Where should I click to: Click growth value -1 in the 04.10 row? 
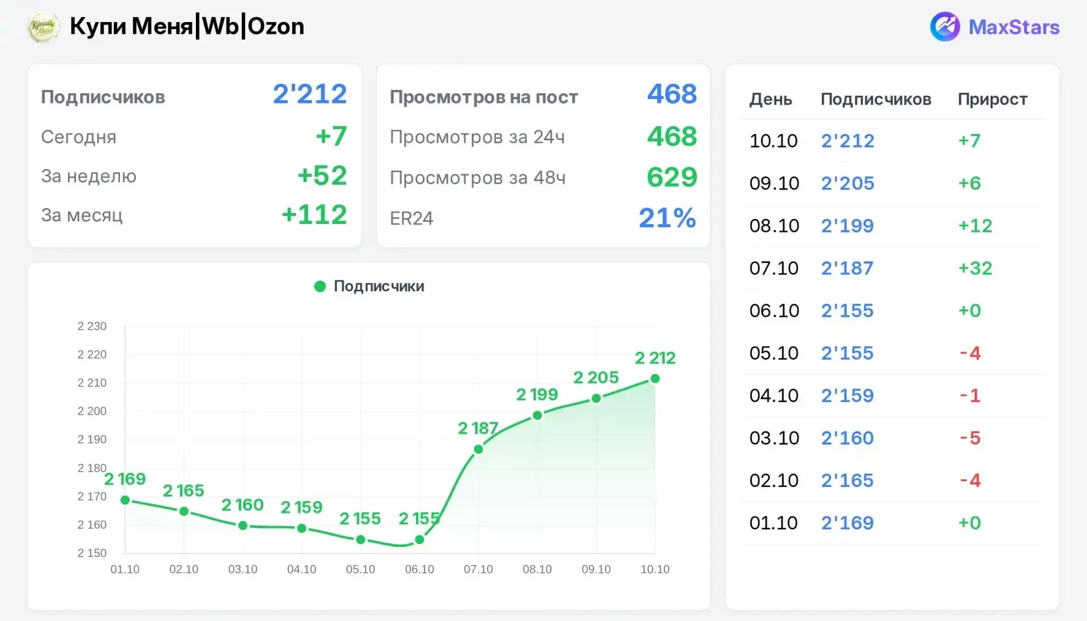click(970, 395)
